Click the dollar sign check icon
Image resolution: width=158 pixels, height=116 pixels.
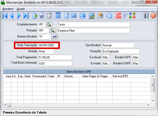pyautogui.click(x=125, y=15)
